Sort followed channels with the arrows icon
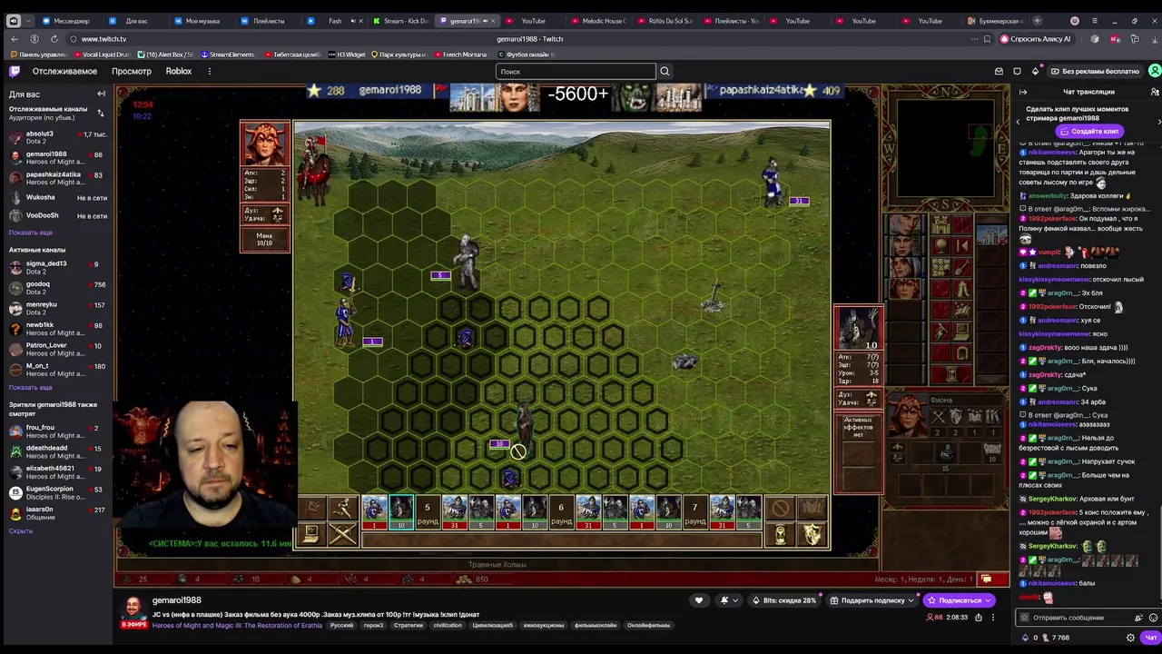This screenshot has width=1162, height=654. pos(101,113)
